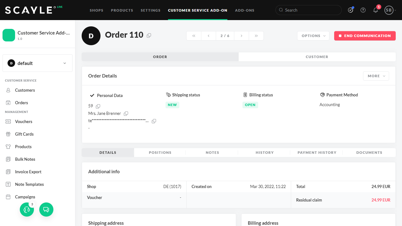Open the Options dropdown
The width and height of the screenshot is (402, 226).
point(313,36)
